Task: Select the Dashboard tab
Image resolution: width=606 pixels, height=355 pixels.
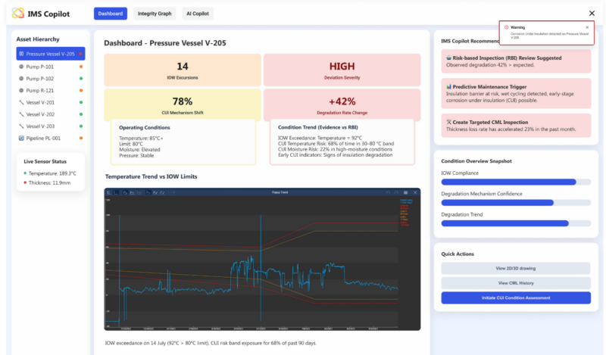Action: pyautogui.click(x=111, y=14)
